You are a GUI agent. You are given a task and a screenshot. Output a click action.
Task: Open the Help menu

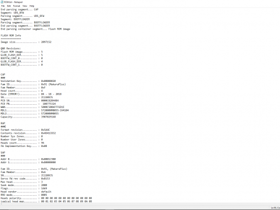click(32, 6)
